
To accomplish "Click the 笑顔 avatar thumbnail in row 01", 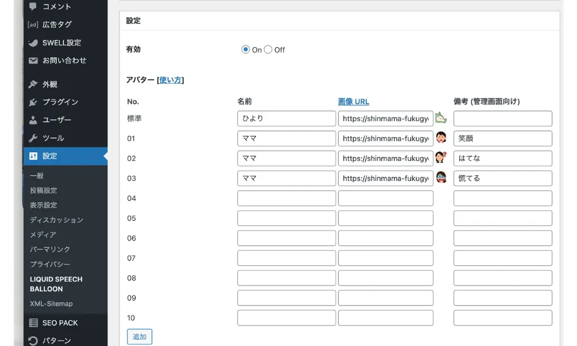I will pyautogui.click(x=441, y=138).
